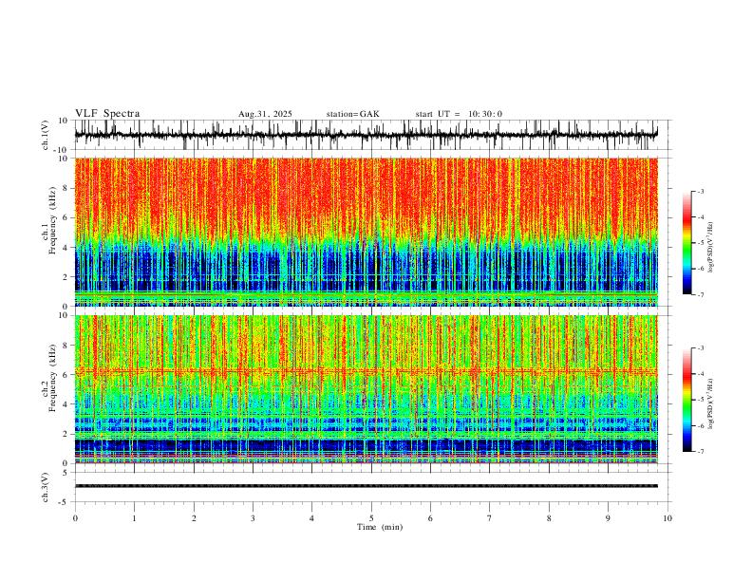
Task: Click the '-5' tick on ch.2 colorbar
Action: (700, 400)
